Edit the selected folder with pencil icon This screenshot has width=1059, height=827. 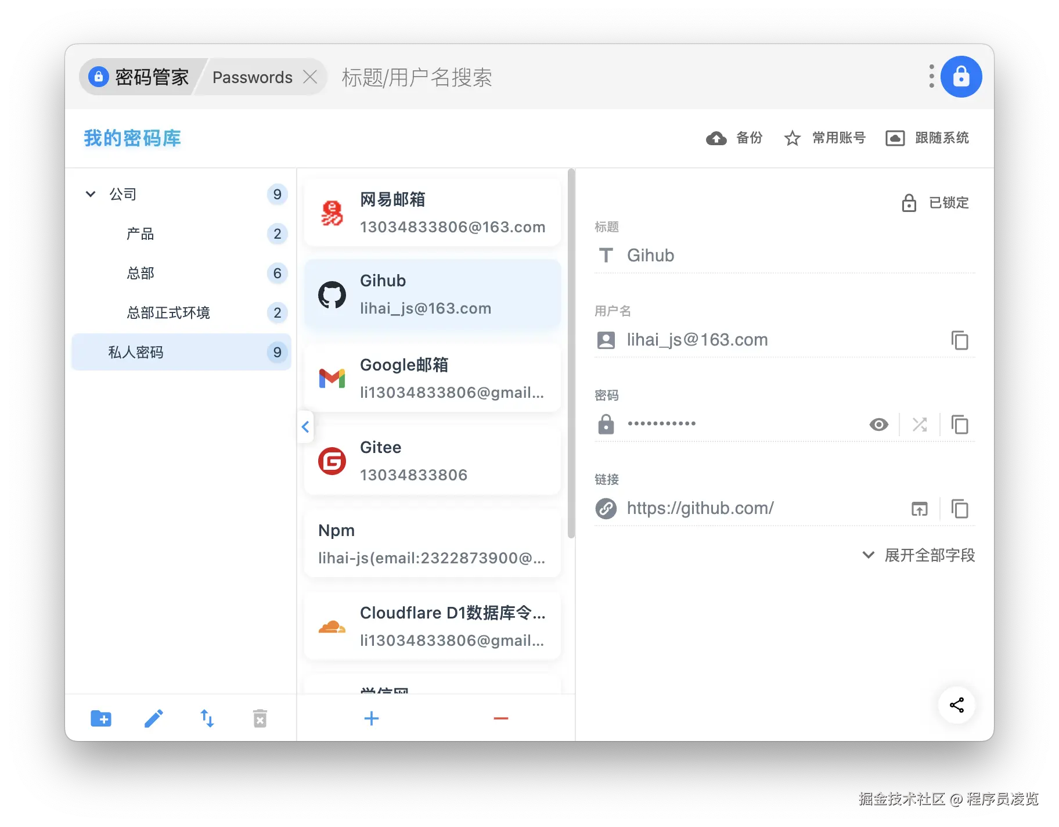[153, 718]
